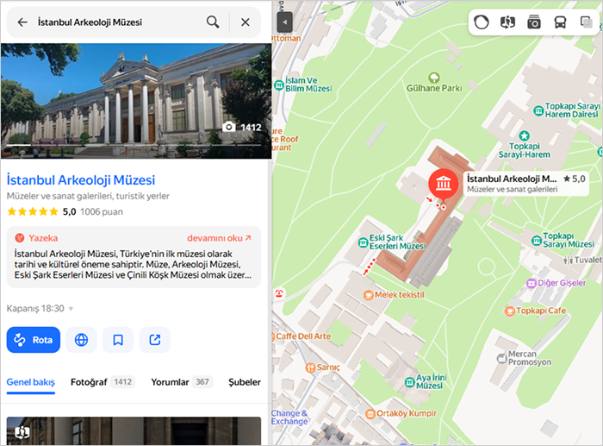Click the Tuvalet restroom icon

(569, 261)
